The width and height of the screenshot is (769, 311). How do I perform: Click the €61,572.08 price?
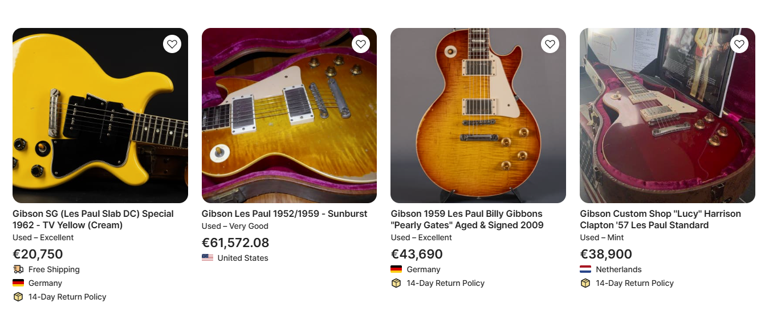point(235,243)
